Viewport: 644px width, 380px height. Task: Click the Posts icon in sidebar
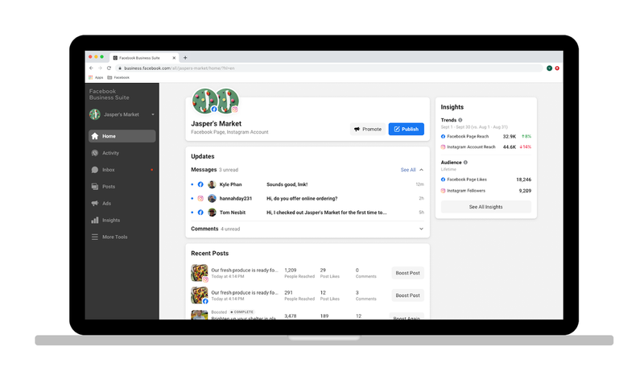(95, 187)
